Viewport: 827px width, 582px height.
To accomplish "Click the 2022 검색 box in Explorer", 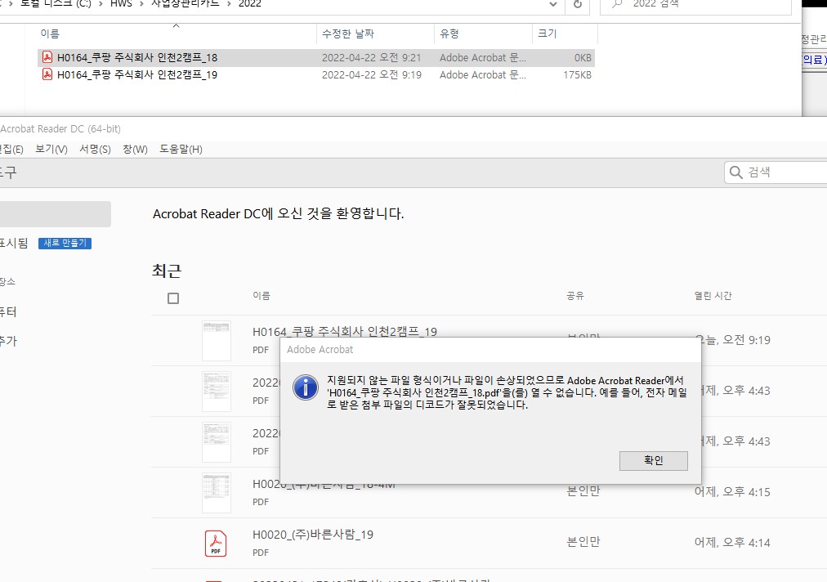I will click(695, 5).
